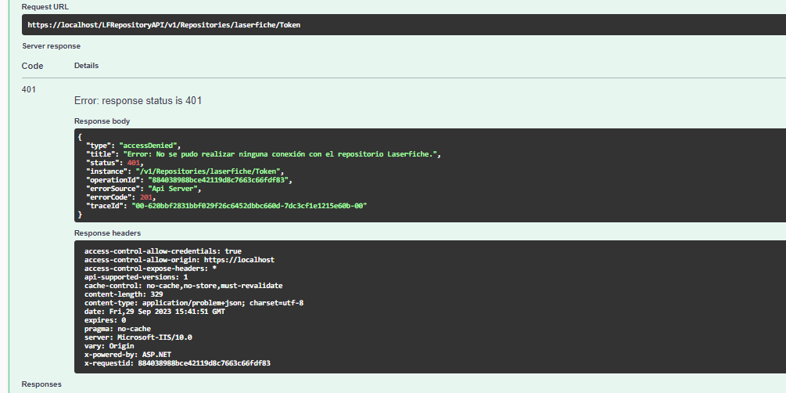Click the access-control-allow-origin header line
The image size is (786, 393).
coord(179,260)
